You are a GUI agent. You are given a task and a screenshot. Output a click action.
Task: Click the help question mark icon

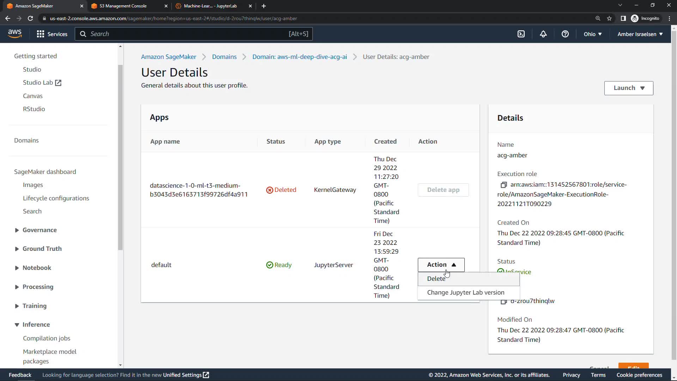tap(565, 34)
